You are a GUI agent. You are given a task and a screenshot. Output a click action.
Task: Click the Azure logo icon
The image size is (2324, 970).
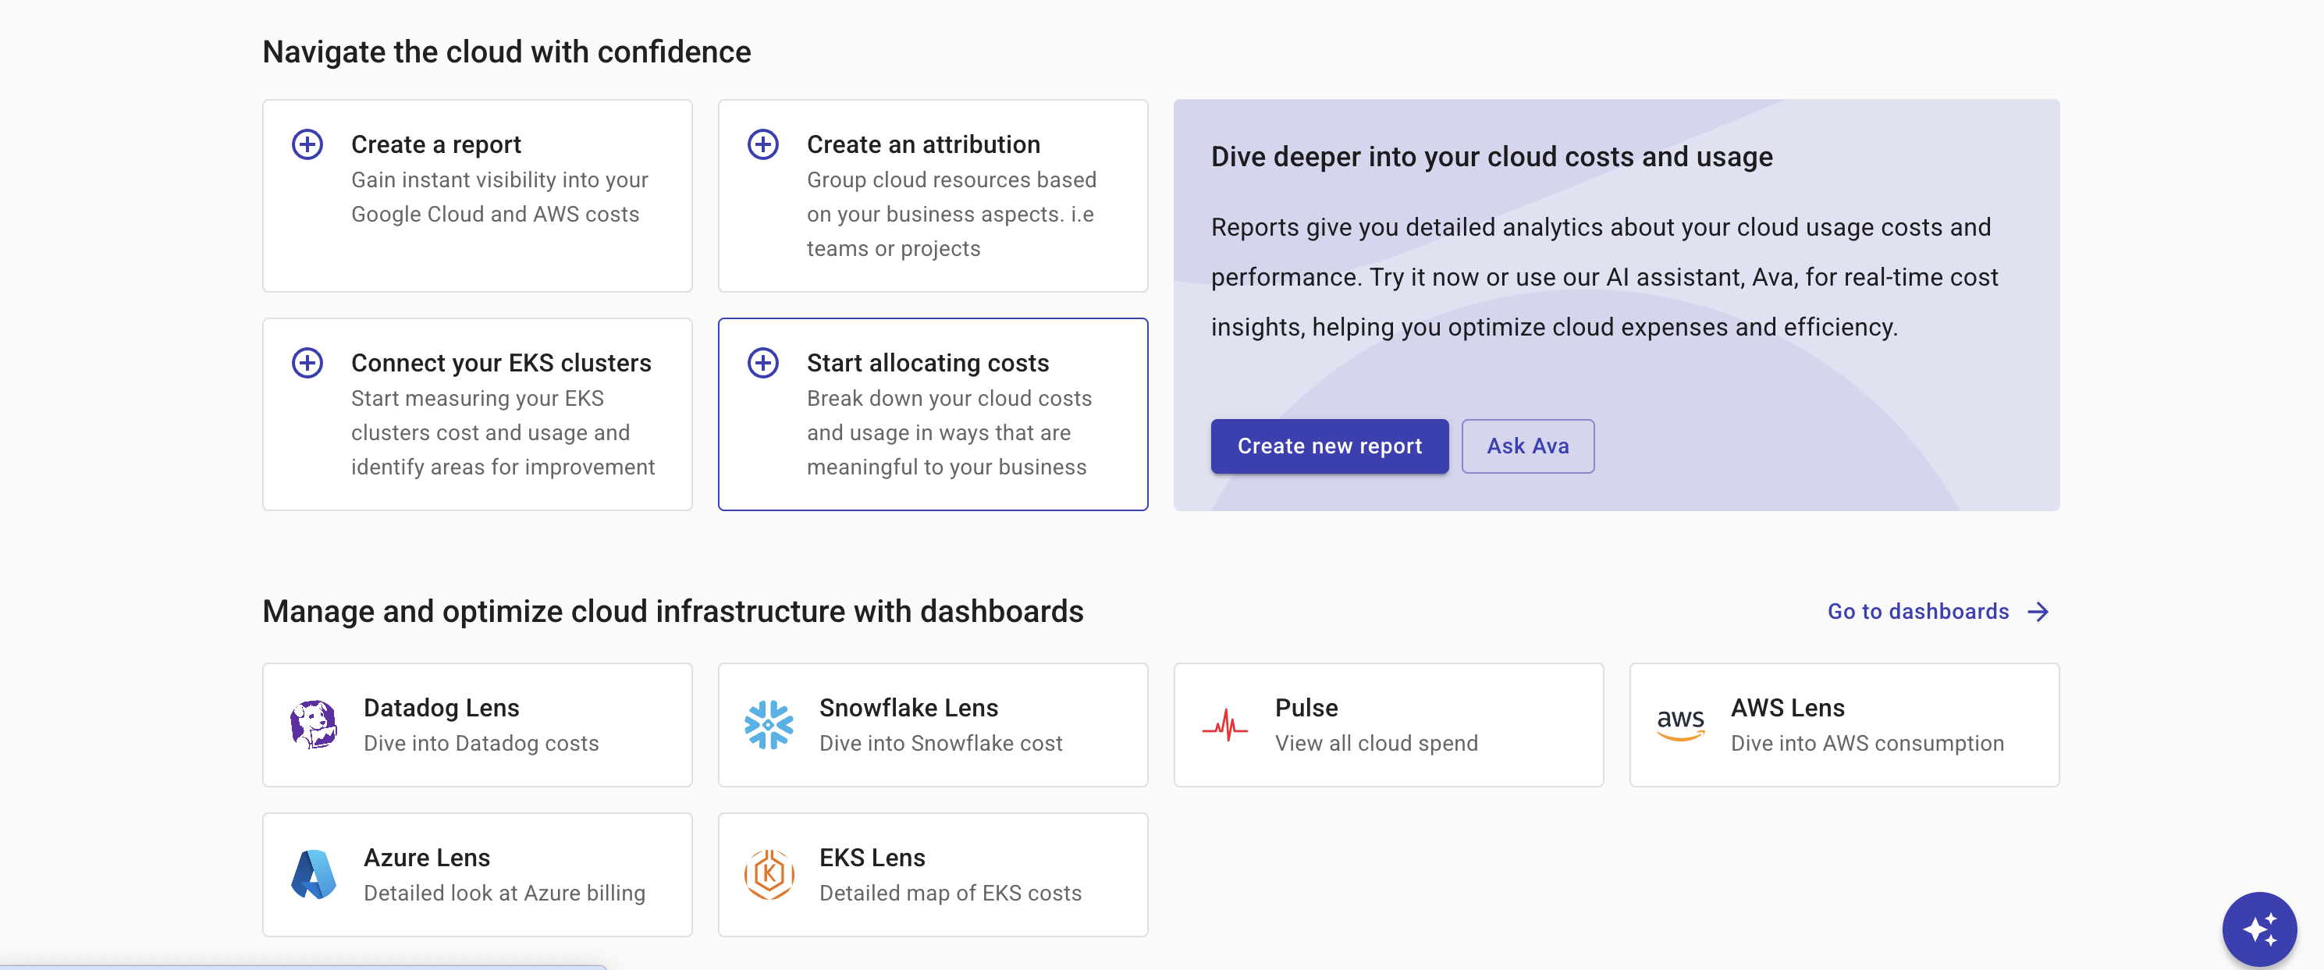pos(313,874)
